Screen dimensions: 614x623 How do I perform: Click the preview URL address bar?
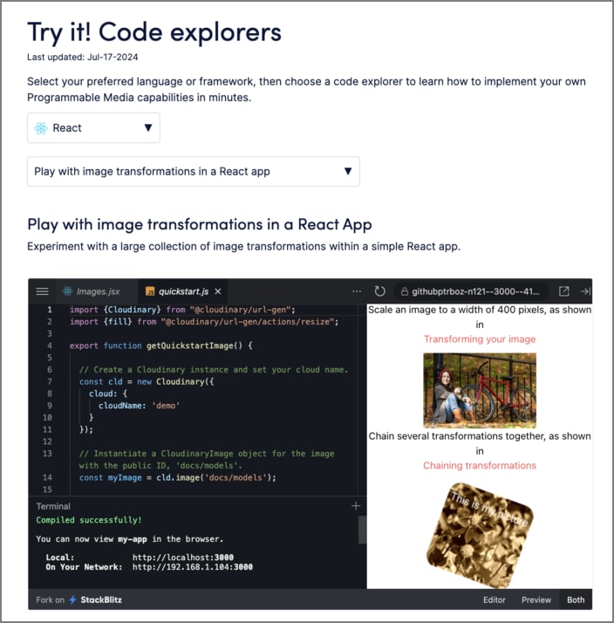tap(471, 291)
